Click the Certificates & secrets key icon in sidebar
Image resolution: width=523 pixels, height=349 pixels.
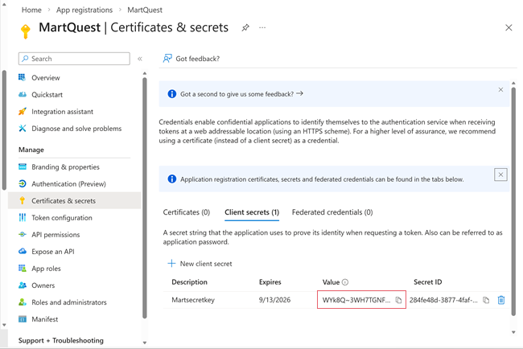(x=23, y=201)
